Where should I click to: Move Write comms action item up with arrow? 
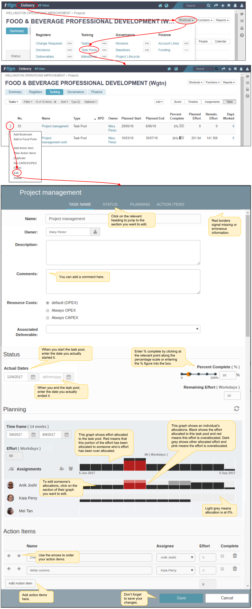pos(9,568)
